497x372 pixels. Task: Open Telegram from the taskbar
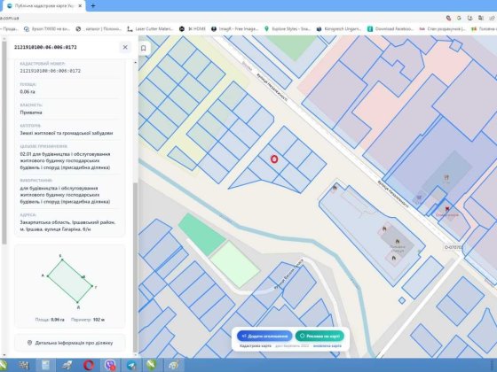coord(131,365)
